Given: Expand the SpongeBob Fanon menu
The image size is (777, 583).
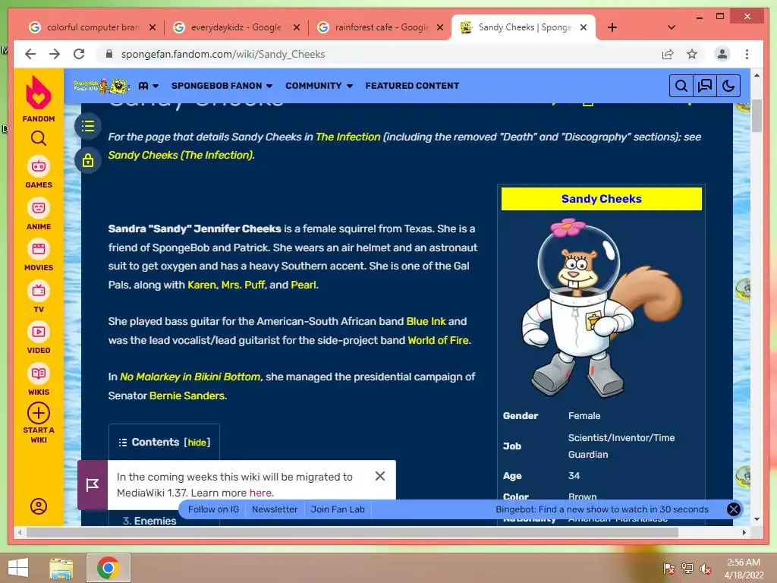Looking at the screenshot, I should click(222, 86).
